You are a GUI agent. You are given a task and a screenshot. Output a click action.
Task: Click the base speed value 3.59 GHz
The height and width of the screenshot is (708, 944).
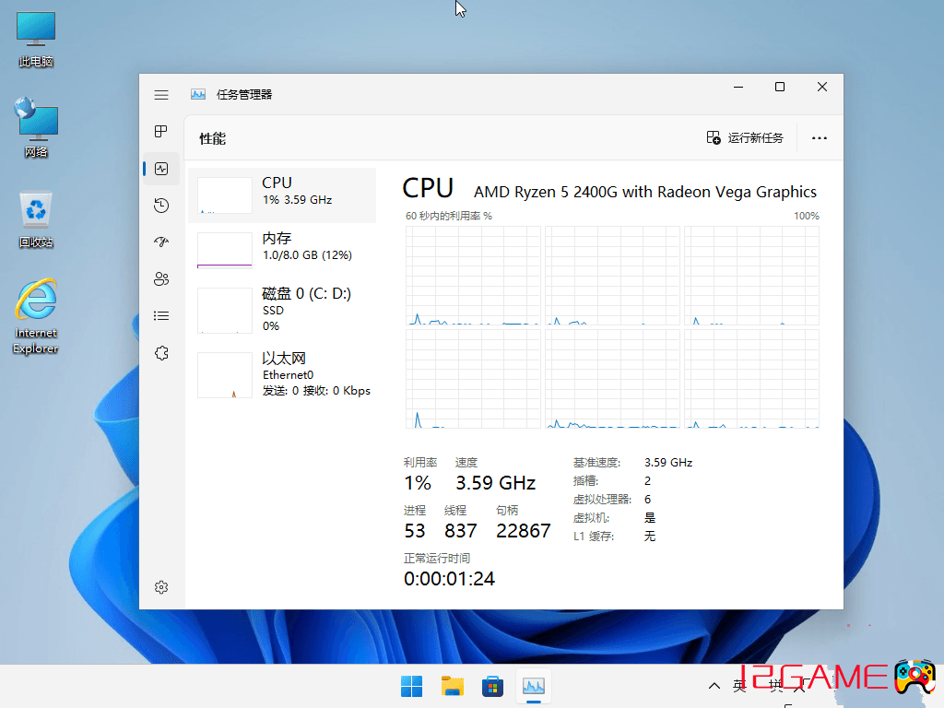tap(668, 463)
